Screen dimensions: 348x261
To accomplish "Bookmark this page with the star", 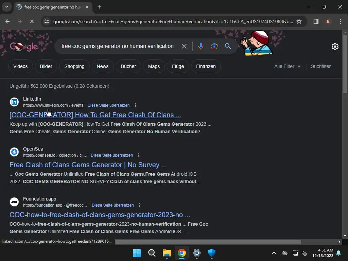I will [299, 21].
